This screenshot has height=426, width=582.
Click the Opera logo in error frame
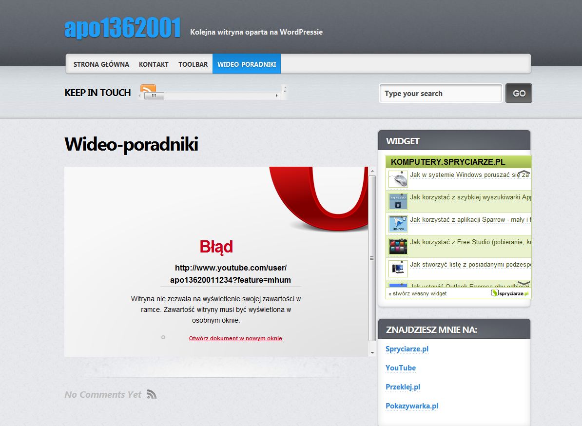(320, 198)
